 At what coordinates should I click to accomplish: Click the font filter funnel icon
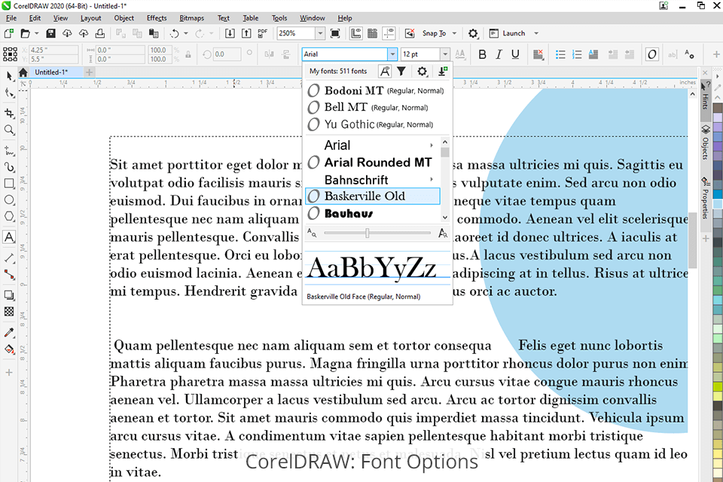coord(401,71)
